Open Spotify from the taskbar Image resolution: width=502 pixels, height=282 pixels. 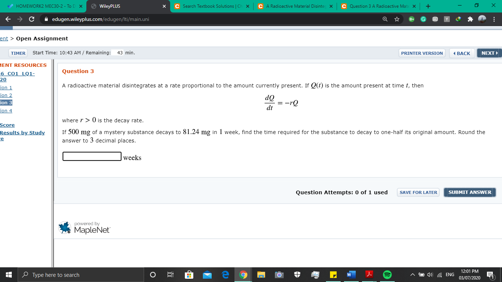(388, 274)
